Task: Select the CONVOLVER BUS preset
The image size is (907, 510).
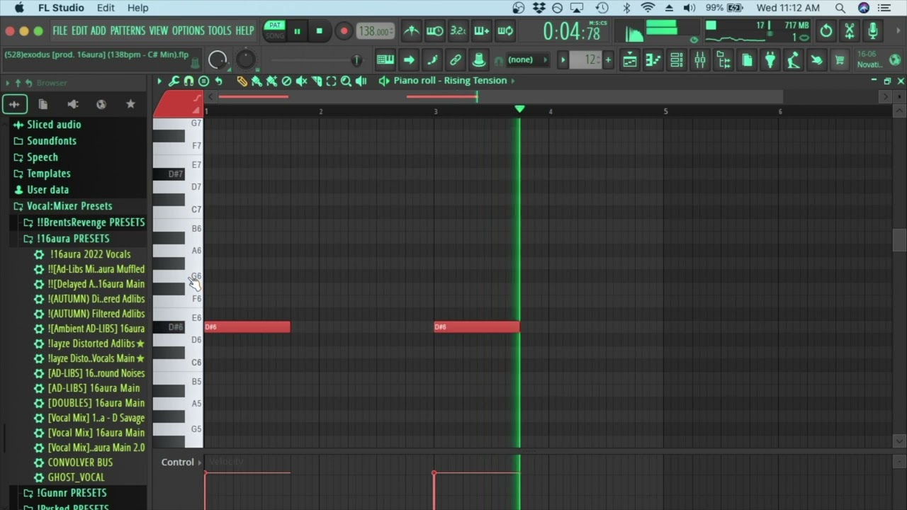Action: pos(80,463)
